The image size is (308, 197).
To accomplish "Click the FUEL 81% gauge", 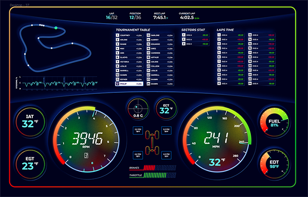I will (x=274, y=123).
